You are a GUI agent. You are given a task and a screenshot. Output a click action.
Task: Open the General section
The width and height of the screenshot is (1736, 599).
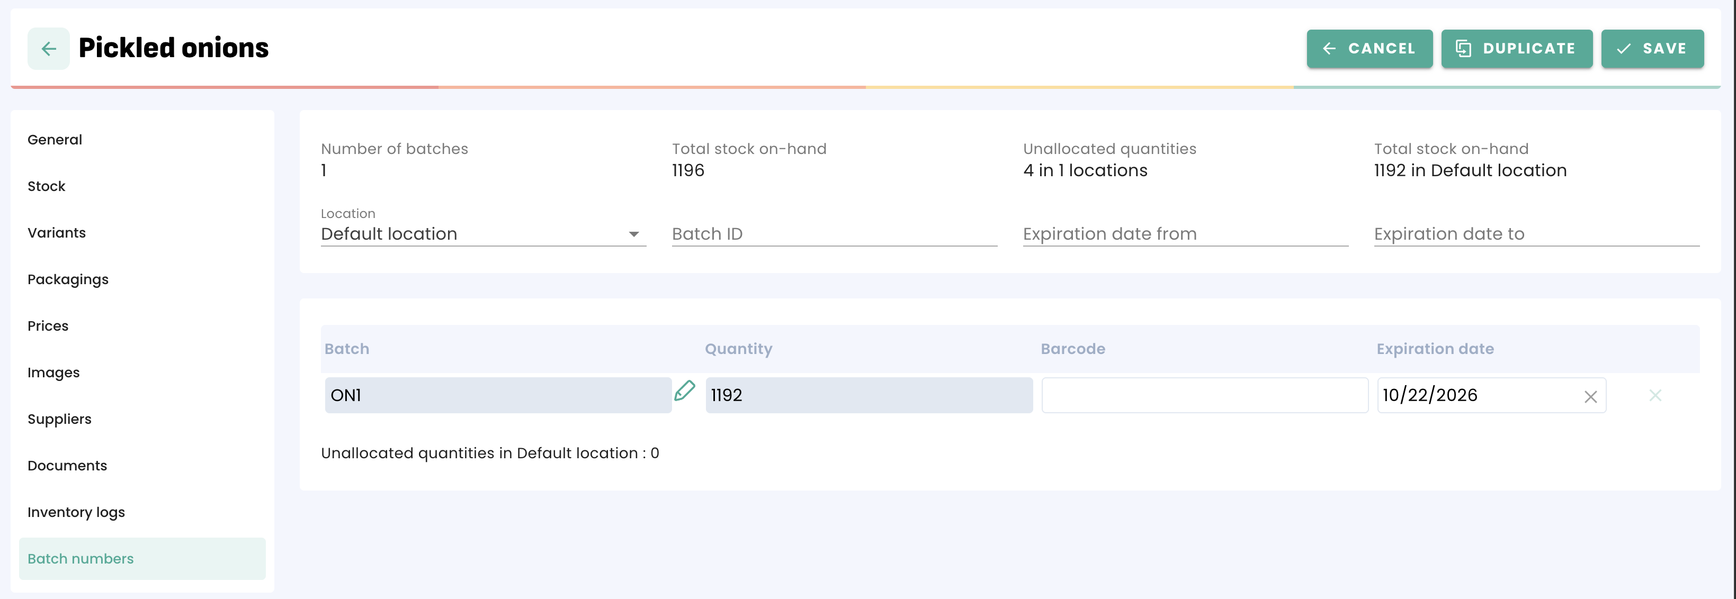tap(55, 140)
